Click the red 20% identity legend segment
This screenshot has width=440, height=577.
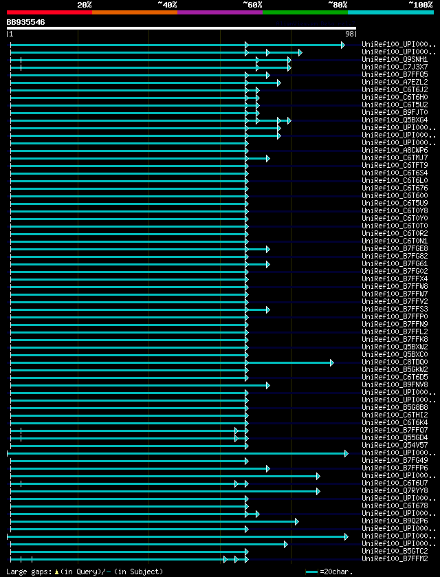[49, 12]
